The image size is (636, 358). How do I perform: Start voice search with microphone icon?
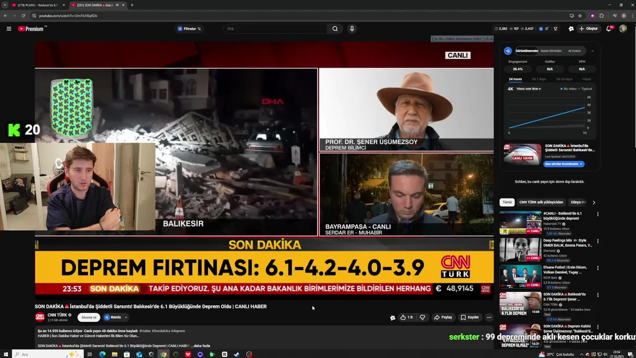point(352,29)
